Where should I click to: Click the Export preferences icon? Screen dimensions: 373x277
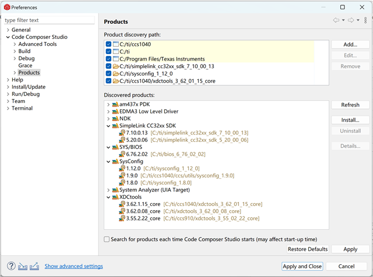(35, 266)
